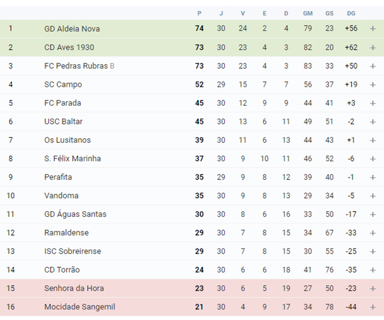This screenshot has height=320, width=384.
Task: Show more for S. Félix Marinha
Action: [372, 159]
